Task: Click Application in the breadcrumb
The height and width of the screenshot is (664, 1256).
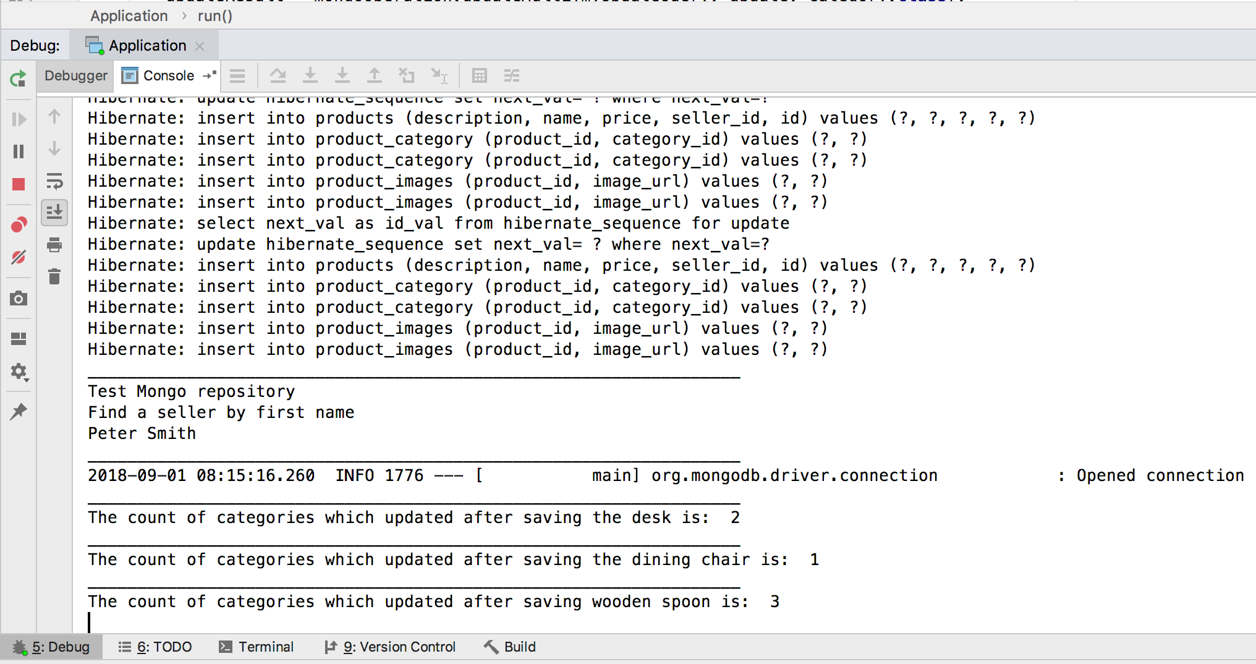Action: click(129, 16)
